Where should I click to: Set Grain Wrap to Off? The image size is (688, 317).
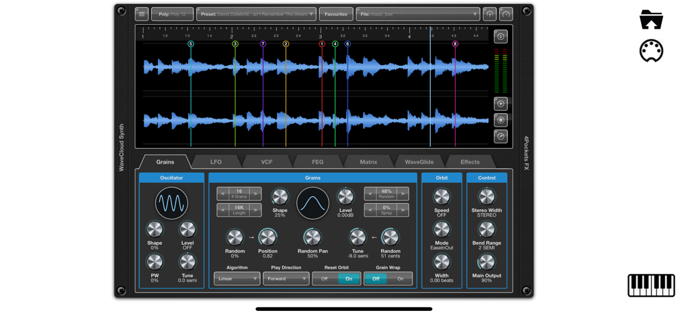(x=376, y=279)
